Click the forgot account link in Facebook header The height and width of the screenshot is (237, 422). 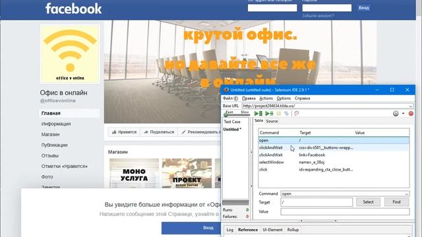(318, 16)
